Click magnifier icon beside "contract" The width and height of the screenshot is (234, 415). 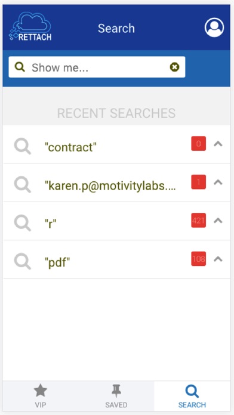point(22,146)
